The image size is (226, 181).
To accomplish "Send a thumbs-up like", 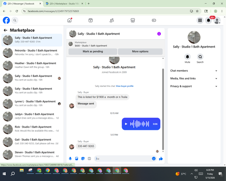I will click(x=161, y=158).
